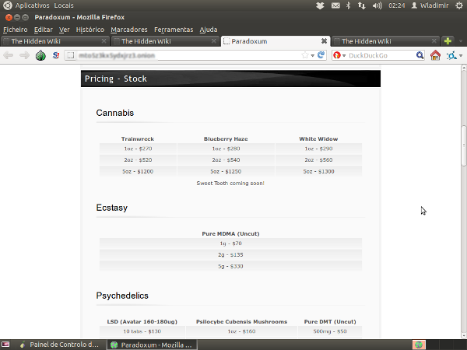467x350 pixels.
Task: Select Paradoxum Mozilla taskbar window button
Action: click(153, 345)
